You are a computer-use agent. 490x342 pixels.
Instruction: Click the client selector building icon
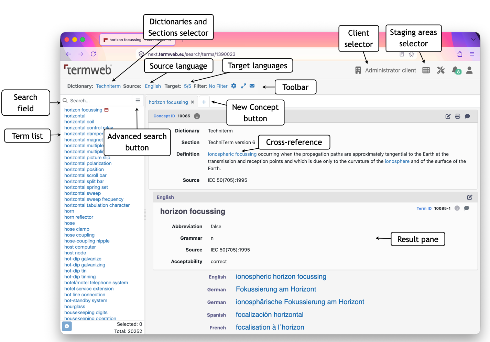click(x=358, y=70)
